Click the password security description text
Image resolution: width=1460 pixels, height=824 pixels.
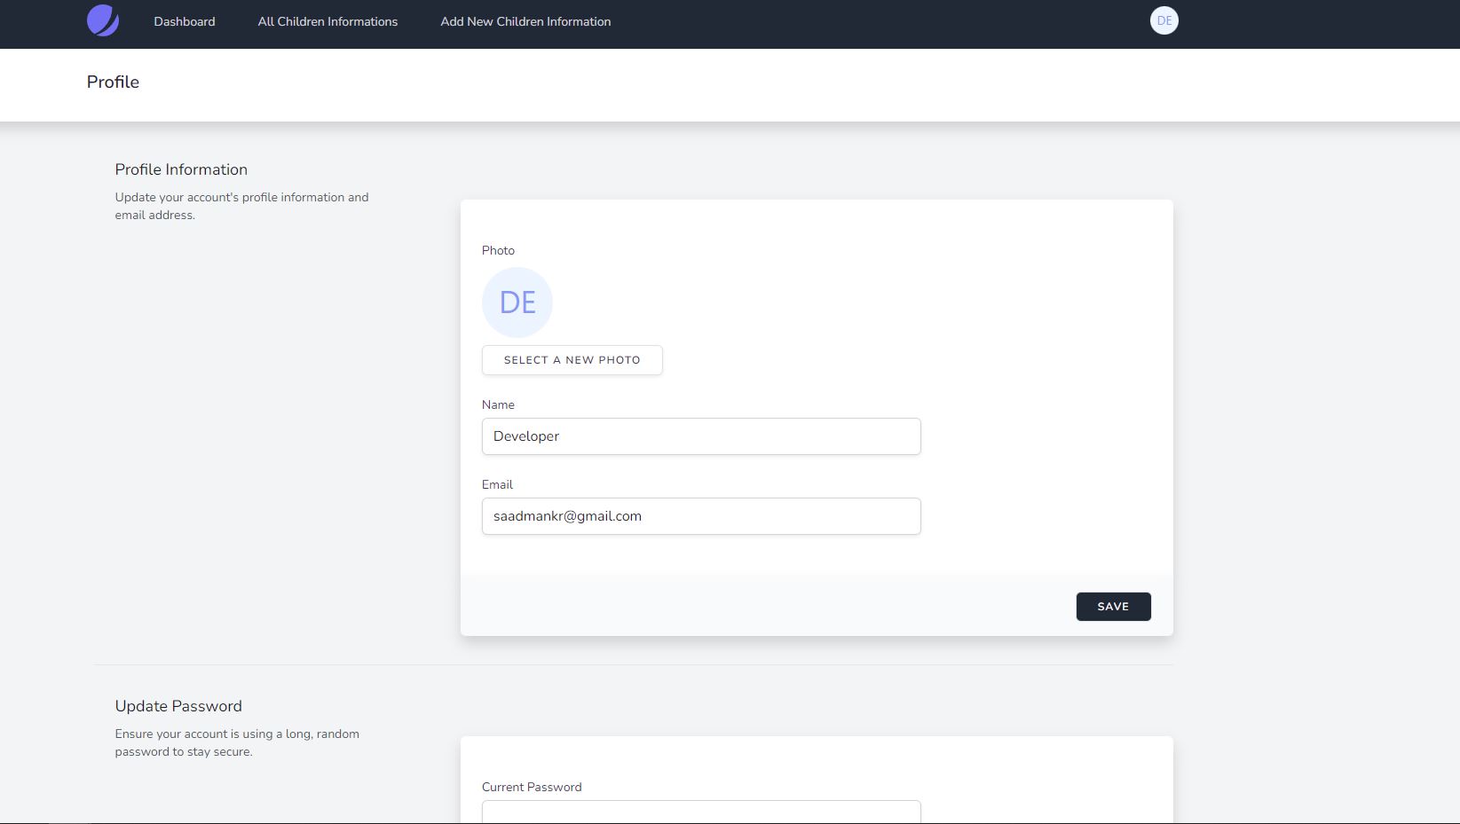[237, 742]
